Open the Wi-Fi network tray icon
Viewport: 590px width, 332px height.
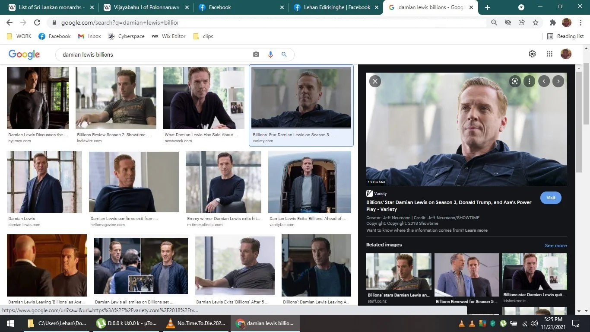(x=525, y=323)
